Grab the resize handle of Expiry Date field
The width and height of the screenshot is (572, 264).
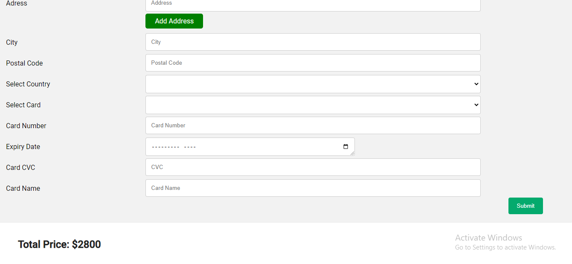coord(352,153)
